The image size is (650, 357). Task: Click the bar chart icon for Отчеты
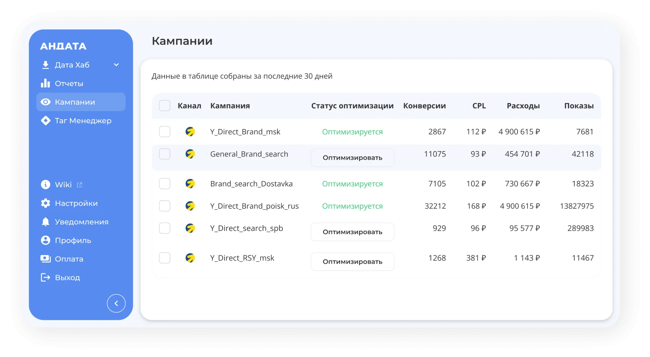click(x=45, y=83)
